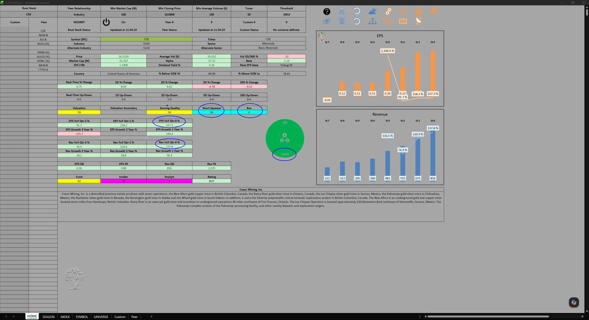Switch to the SYMBOL sheet tab
Viewport: 589px width, 320px height.
click(x=82, y=317)
